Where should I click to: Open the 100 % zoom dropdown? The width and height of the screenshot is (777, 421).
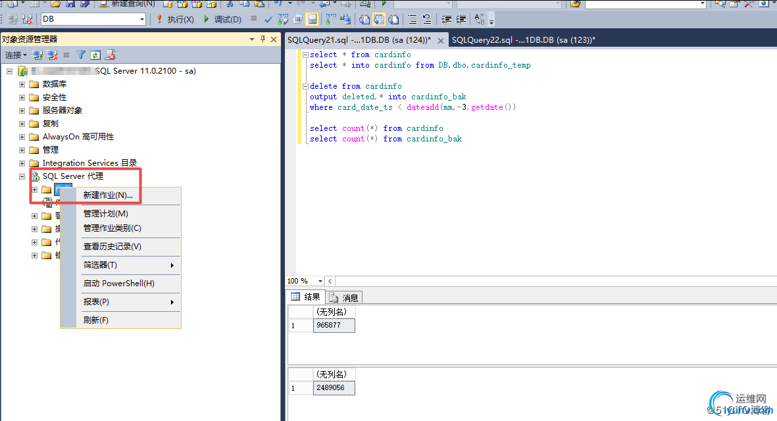pos(320,282)
